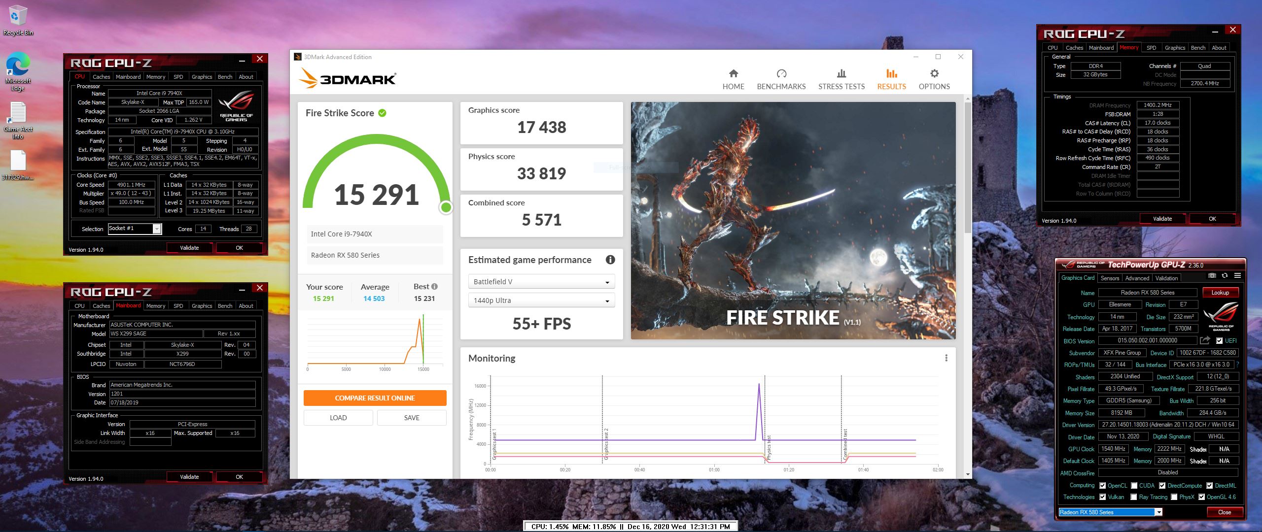Click LOAD button in 3DMark
Viewport: 1262px width, 532px height.
click(338, 418)
